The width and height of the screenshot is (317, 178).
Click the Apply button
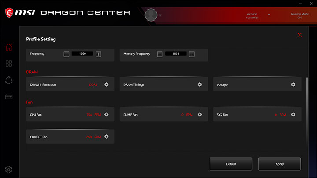[280, 164]
